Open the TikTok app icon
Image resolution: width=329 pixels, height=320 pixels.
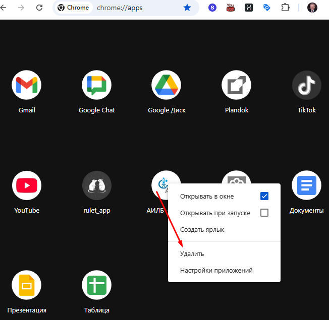pos(306,86)
